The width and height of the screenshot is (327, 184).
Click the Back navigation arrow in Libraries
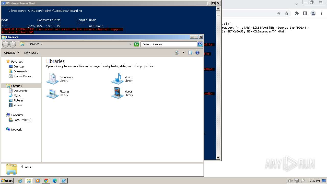click(6, 44)
